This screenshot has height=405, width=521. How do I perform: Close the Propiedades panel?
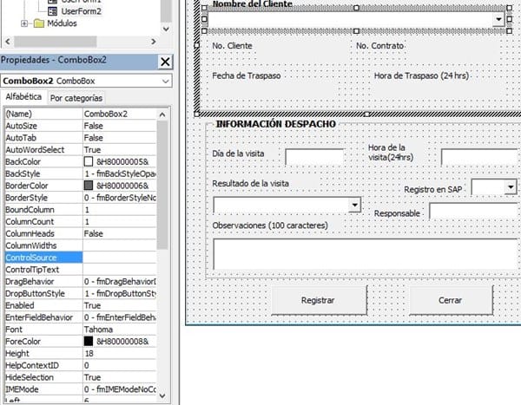(x=165, y=62)
